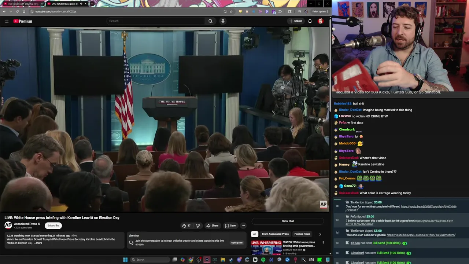Click L82WK 'no victim NO CRIME BTW' message
Image resolution: width=469 pixels, height=264 pixels.
click(370, 116)
